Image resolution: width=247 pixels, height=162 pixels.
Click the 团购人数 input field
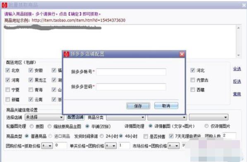[x=229, y=136]
